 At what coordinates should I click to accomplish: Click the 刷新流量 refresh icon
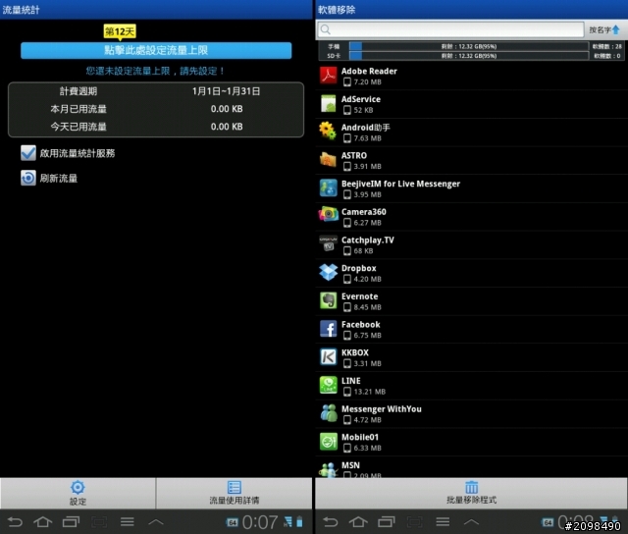[28, 178]
